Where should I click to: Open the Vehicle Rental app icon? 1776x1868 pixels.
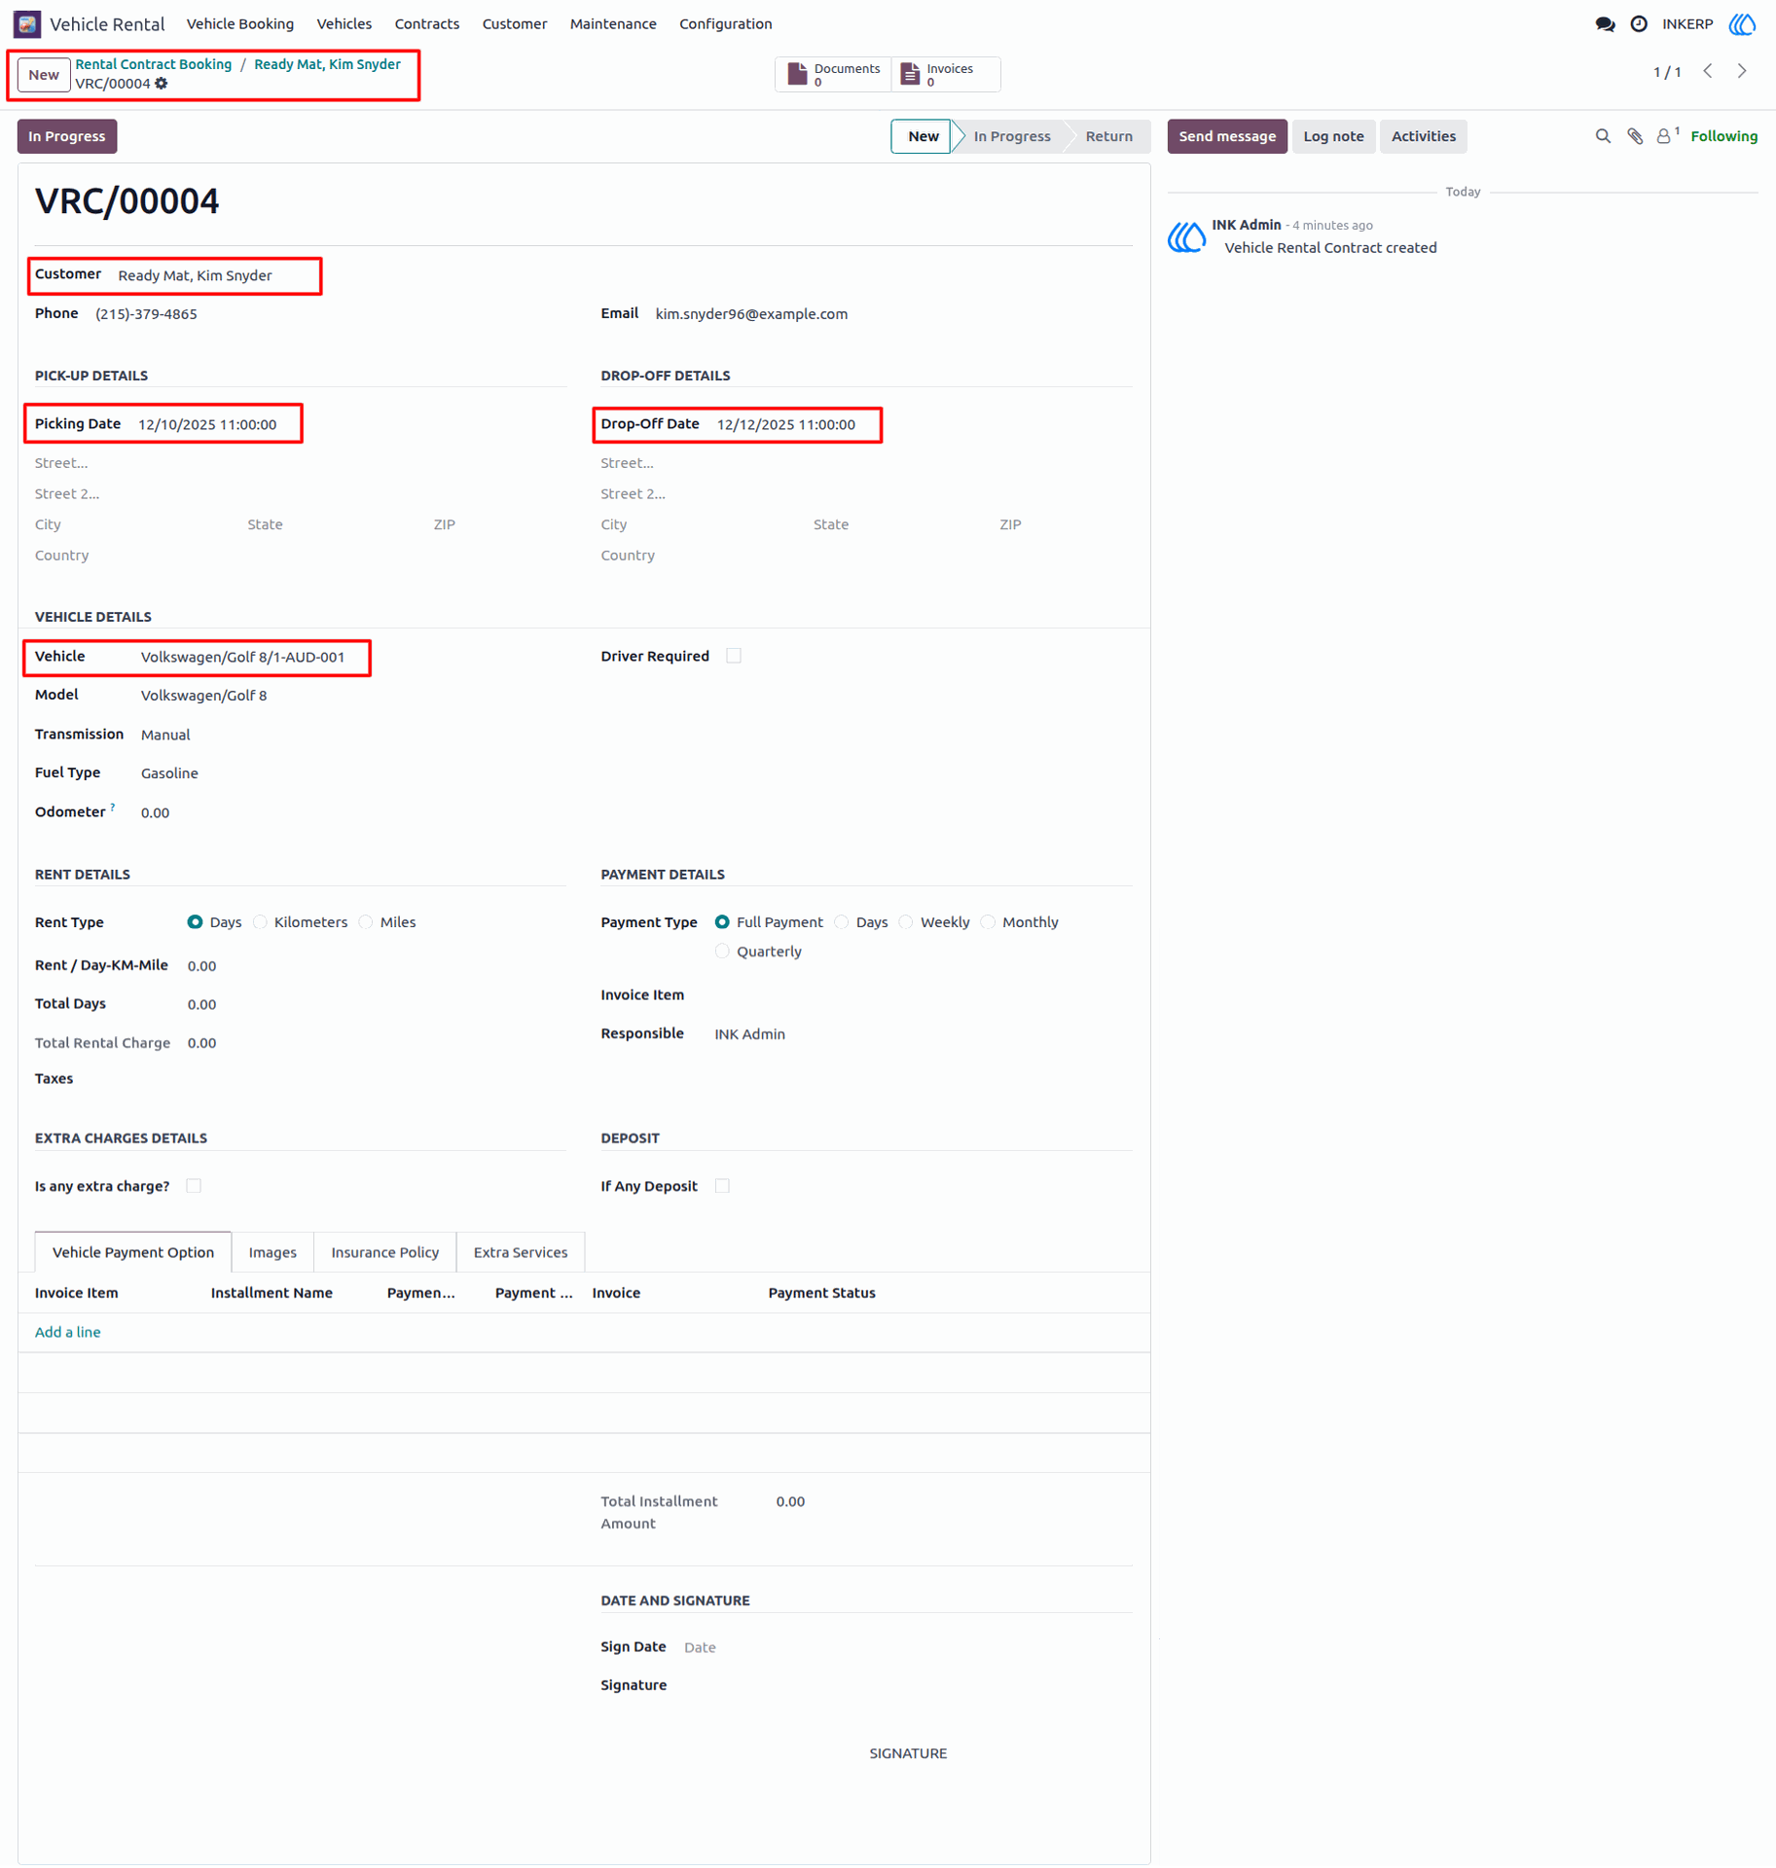[27, 23]
